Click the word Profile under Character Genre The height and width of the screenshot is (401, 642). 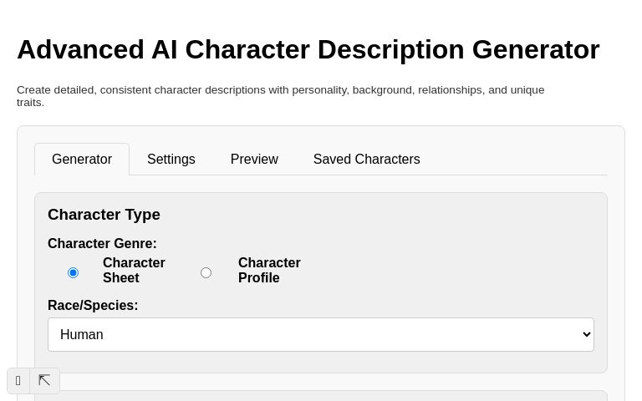click(x=259, y=278)
